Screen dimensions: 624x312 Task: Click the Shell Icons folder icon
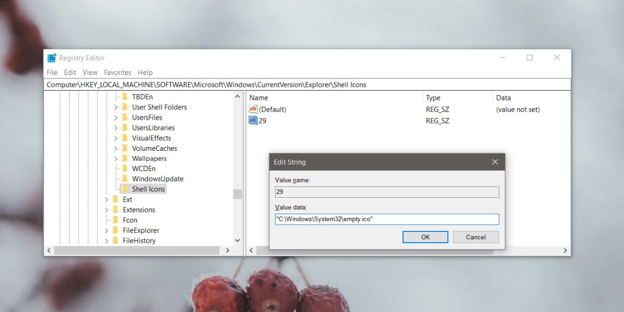point(125,189)
